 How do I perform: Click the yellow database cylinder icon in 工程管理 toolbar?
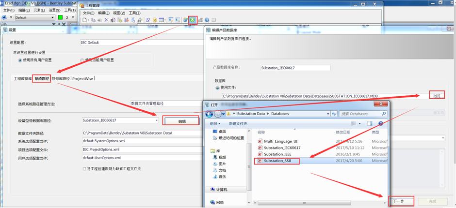[x=155, y=20]
